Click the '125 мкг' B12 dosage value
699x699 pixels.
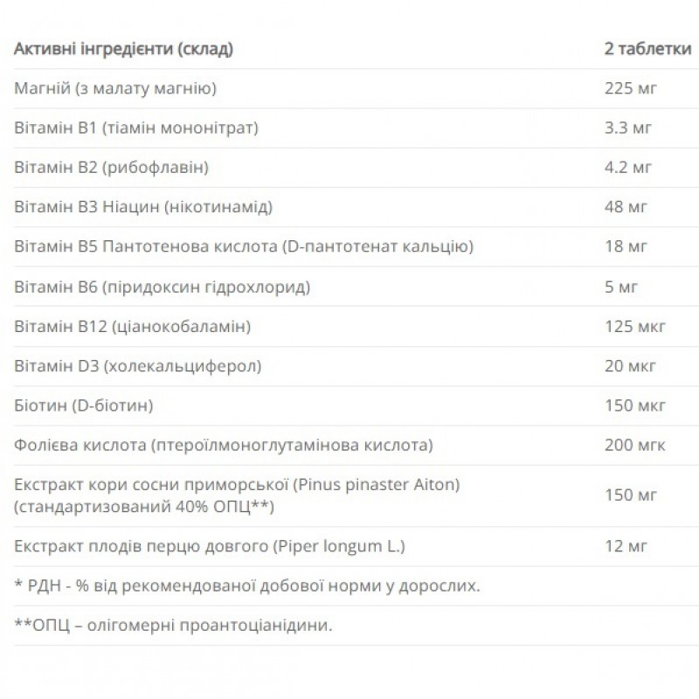pos(634,327)
